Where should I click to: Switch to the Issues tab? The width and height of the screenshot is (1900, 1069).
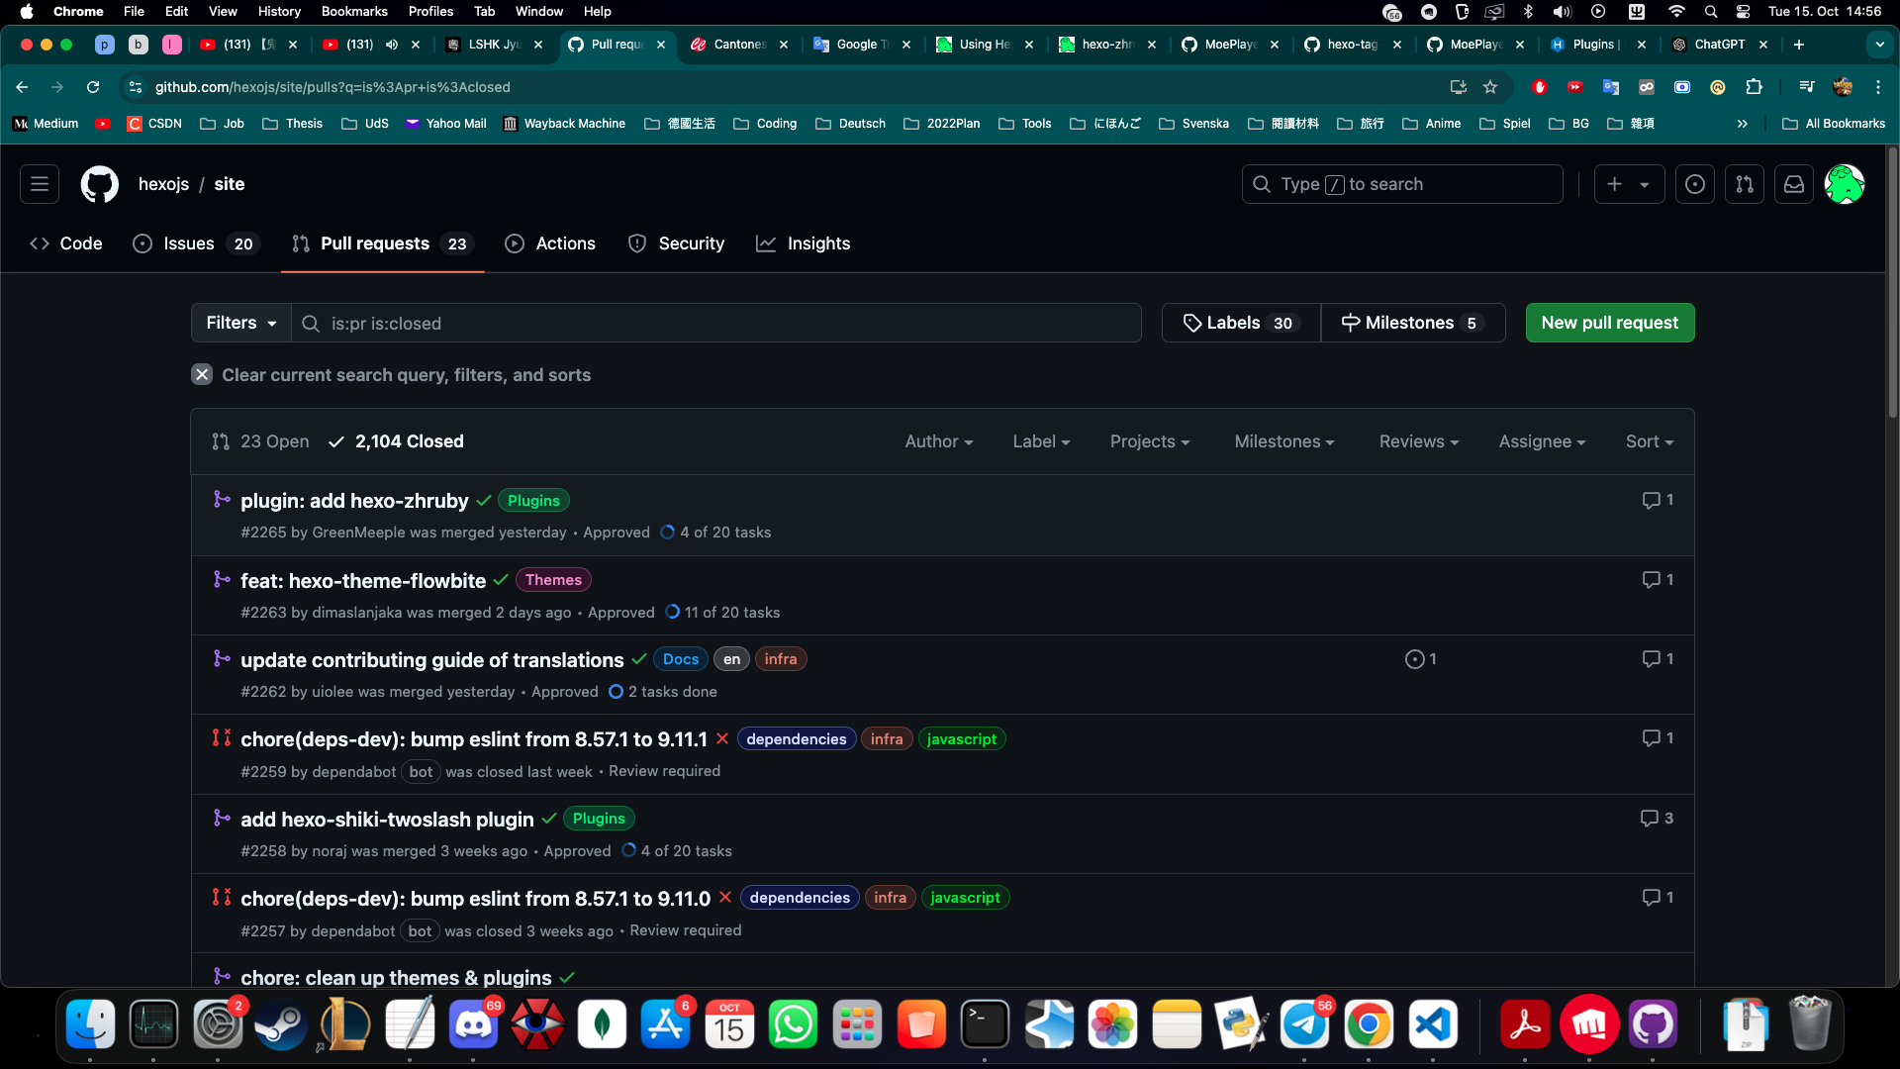pyautogui.click(x=196, y=243)
